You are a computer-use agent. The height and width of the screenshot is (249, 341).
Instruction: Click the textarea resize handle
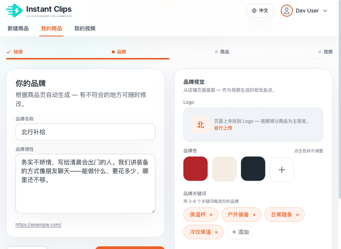[x=153, y=211]
